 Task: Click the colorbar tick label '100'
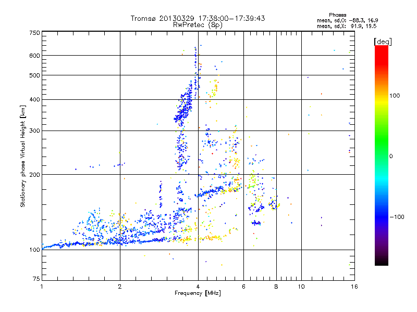click(395, 96)
